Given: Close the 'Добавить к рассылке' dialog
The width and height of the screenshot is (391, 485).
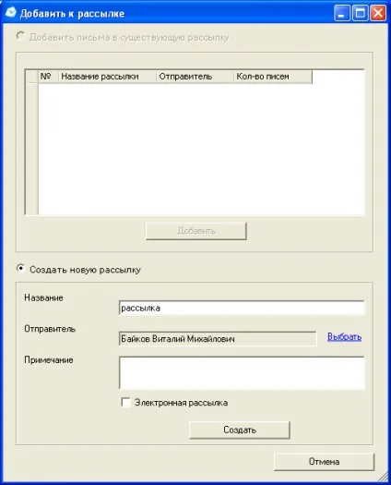Looking at the screenshot, I should click(x=378, y=13).
